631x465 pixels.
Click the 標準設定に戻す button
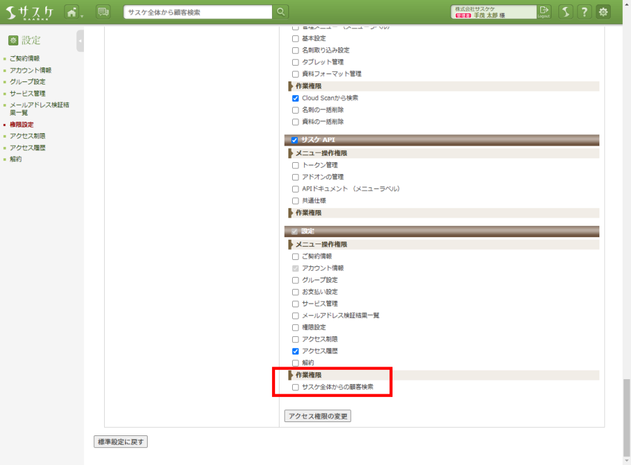(121, 442)
